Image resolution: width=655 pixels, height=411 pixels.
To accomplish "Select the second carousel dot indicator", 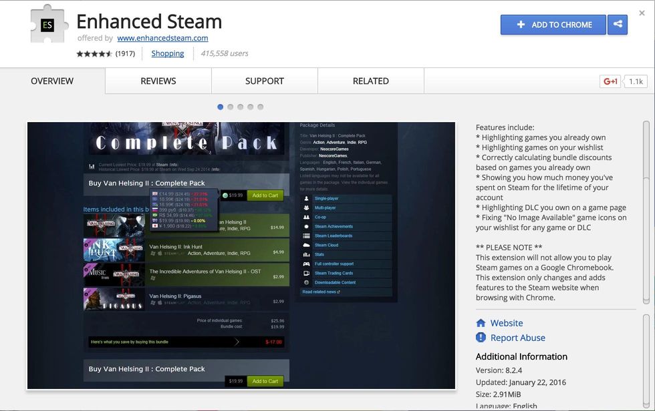I will (x=231, y=107).
